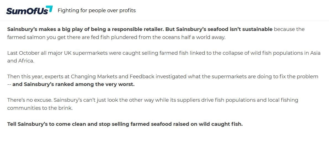The height and width of the screenshot is (146, 329).
Task: Click the line "communities to the brink."
Action: (x=40, y=108)
